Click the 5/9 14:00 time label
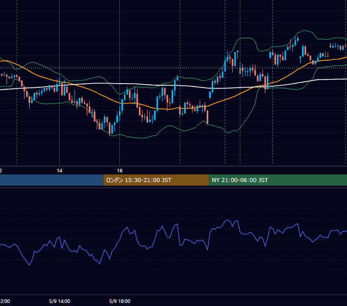347x306 pixels. pyautogui.click(x=60, y=301)
